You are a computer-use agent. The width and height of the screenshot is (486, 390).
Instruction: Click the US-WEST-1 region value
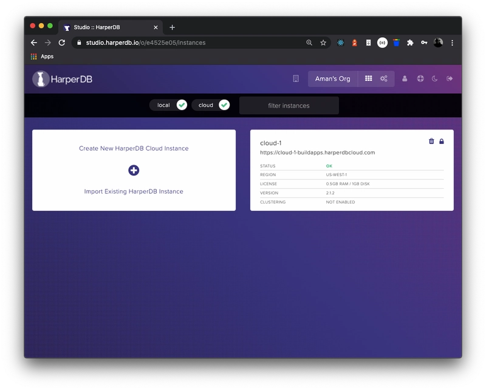(337, 175)
